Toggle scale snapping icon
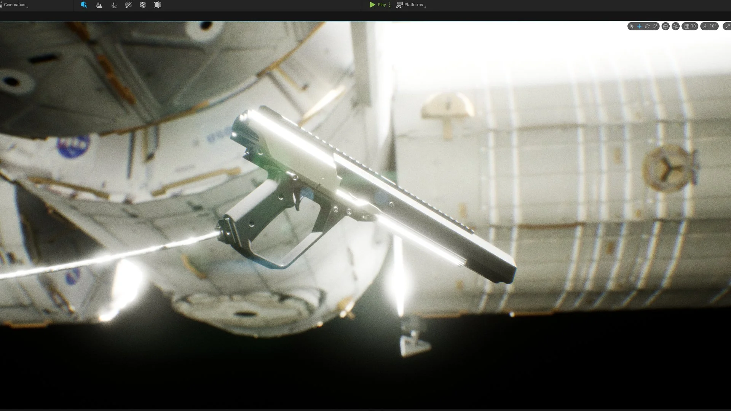 728,26
